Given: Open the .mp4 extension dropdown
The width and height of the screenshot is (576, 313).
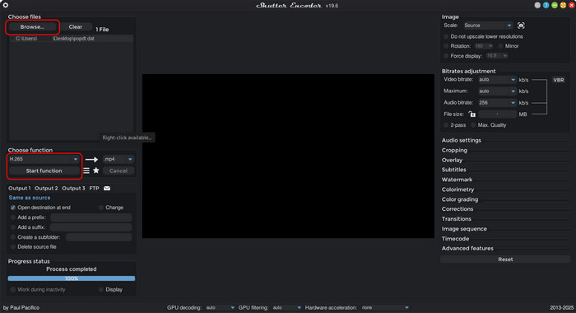Looking at the screenshot, I should tap(118, 159).
